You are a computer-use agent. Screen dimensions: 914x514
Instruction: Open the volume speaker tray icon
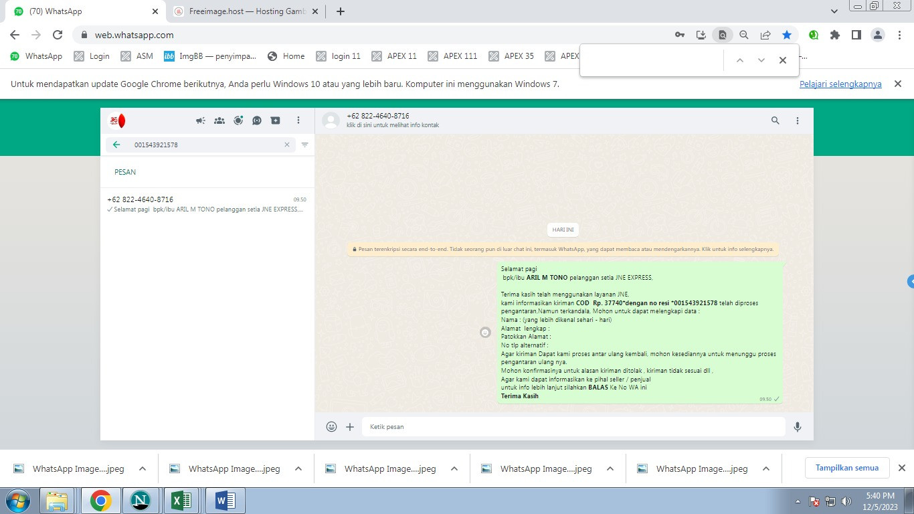[x=846, y=501]
